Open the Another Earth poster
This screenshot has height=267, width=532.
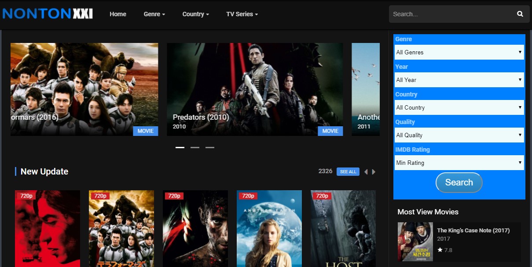pos(269,228)
